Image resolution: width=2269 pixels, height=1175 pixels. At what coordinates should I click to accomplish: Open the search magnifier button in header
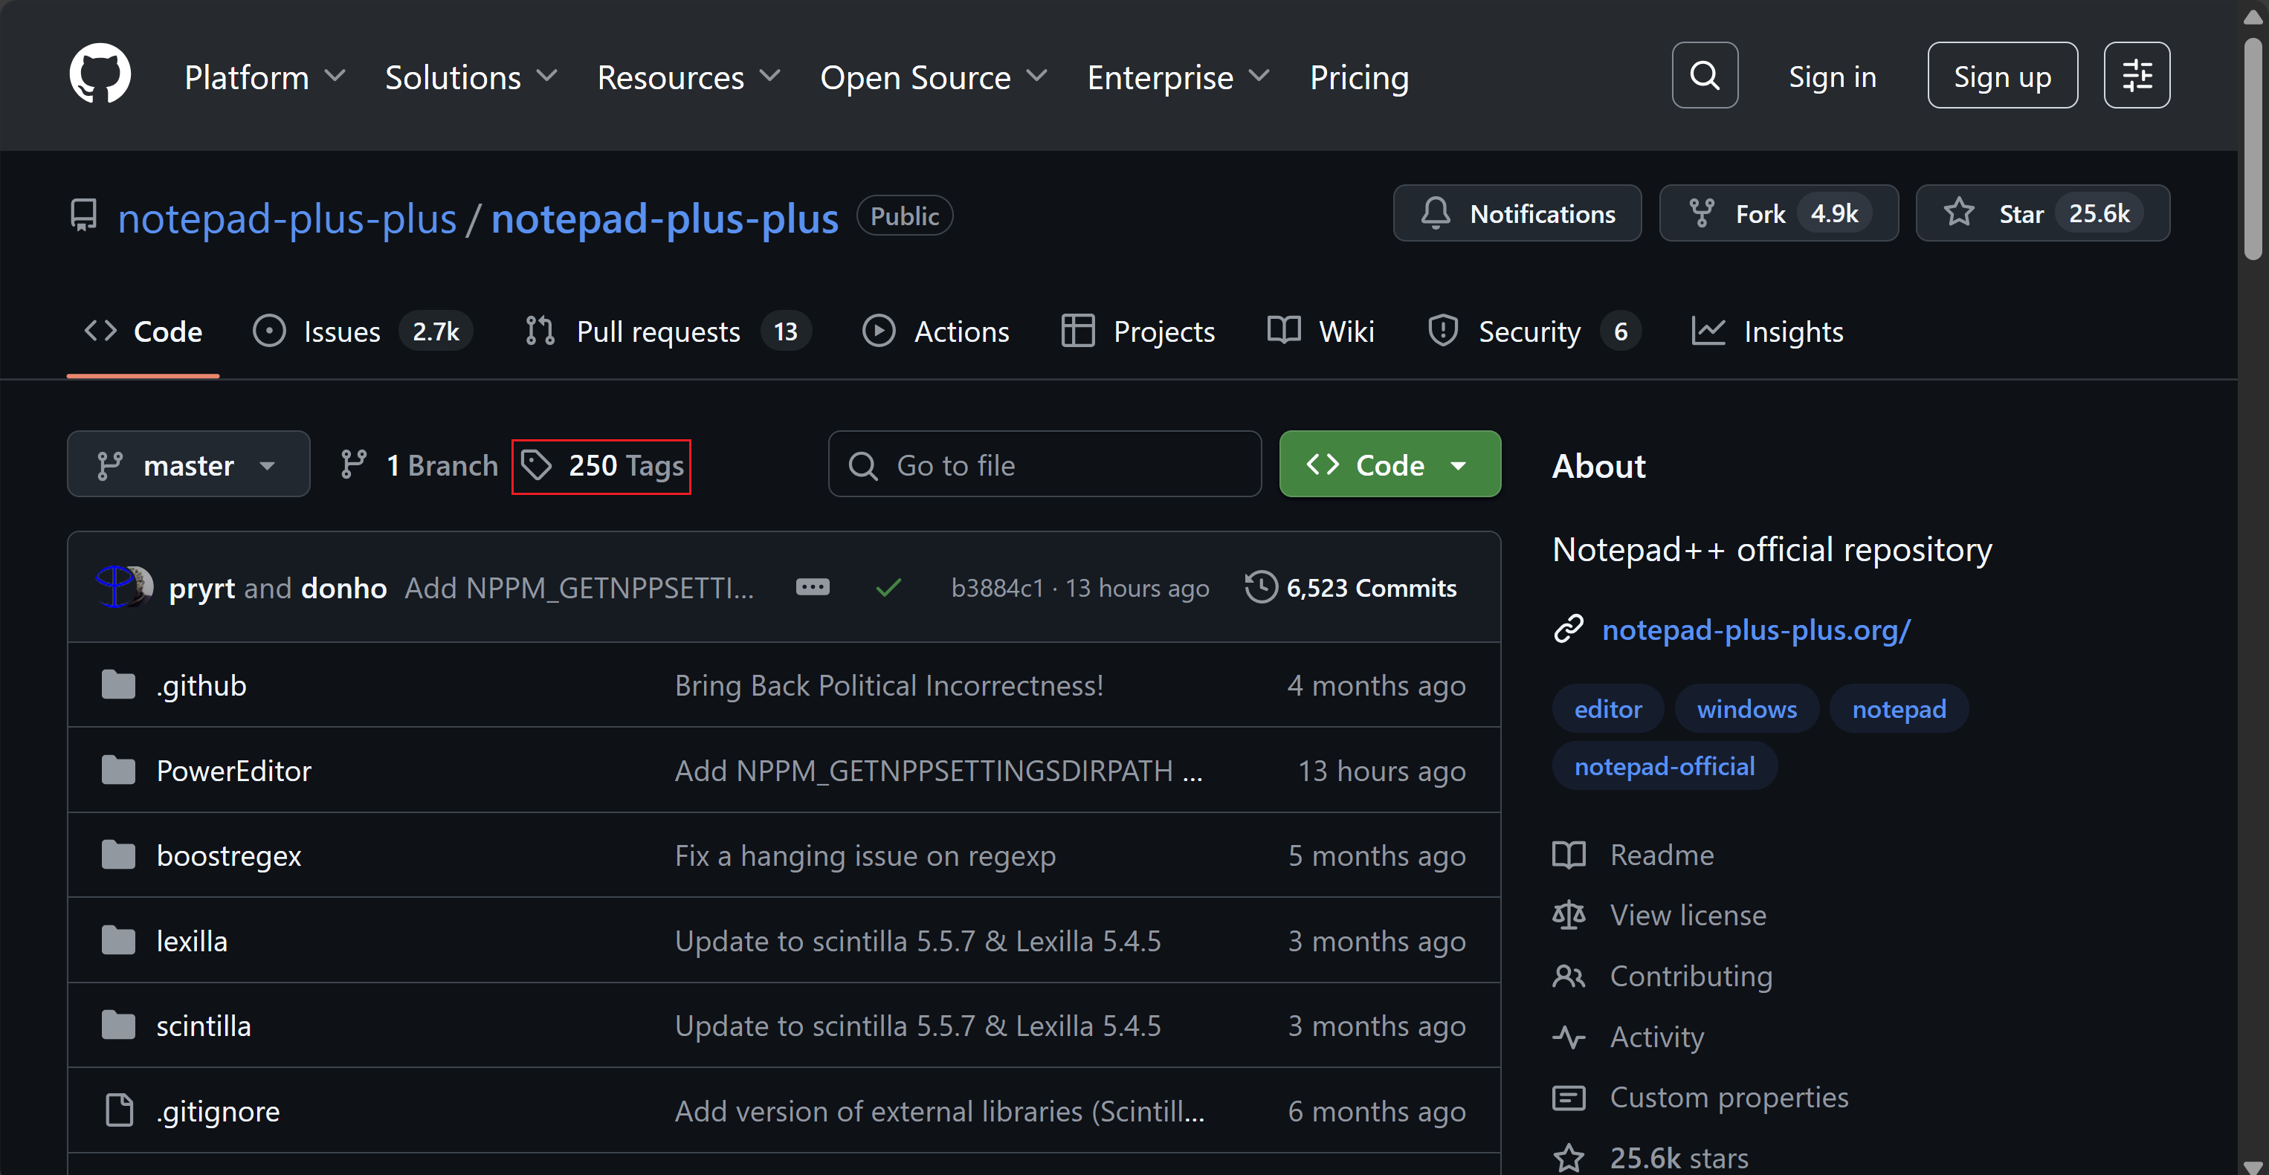pyautogui.click(x=1705, y=76)
